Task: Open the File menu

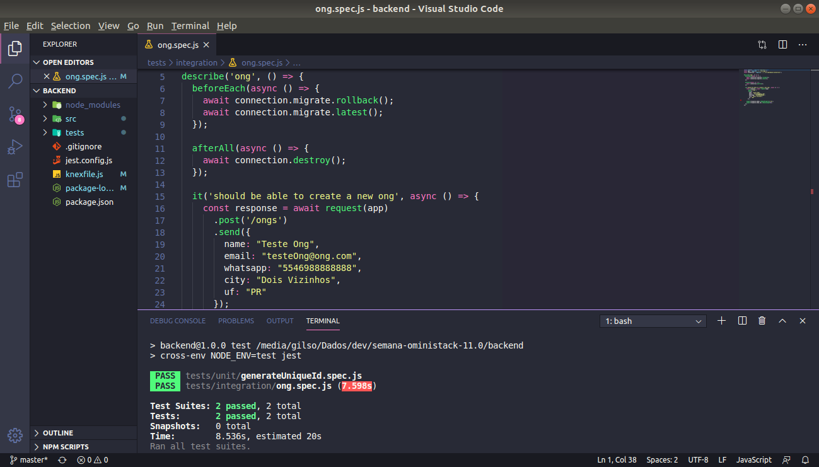Action: (x=11, y=26)
